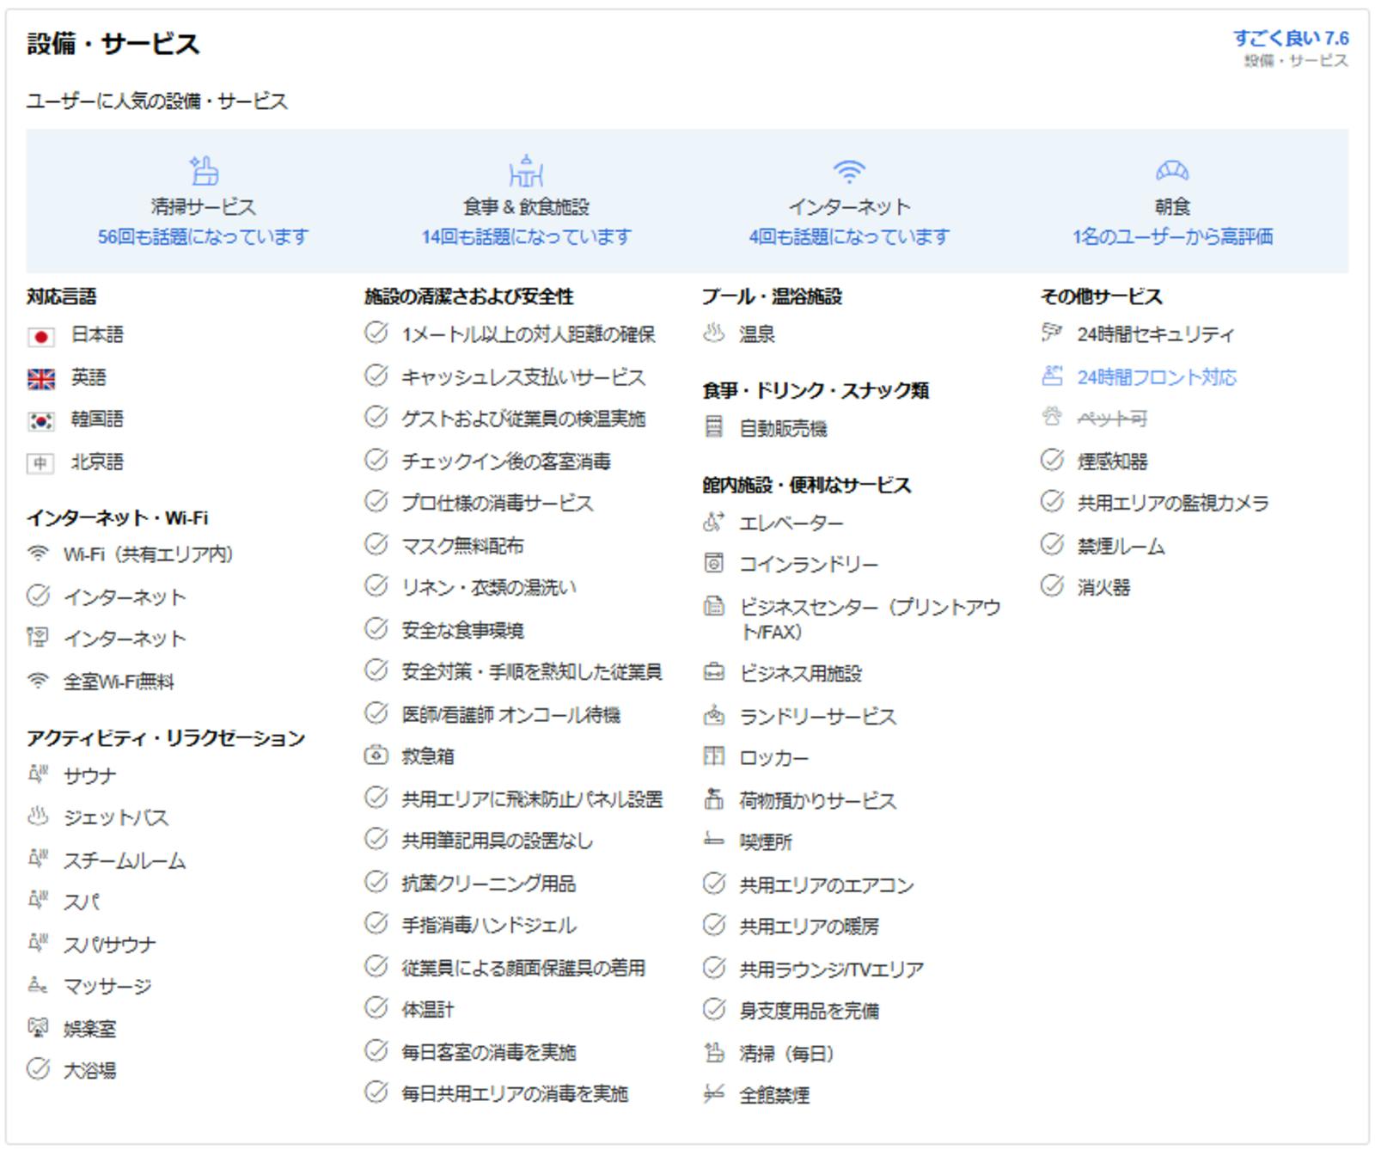Click the massage icon beside マッサージ

(x=38, y=985)
